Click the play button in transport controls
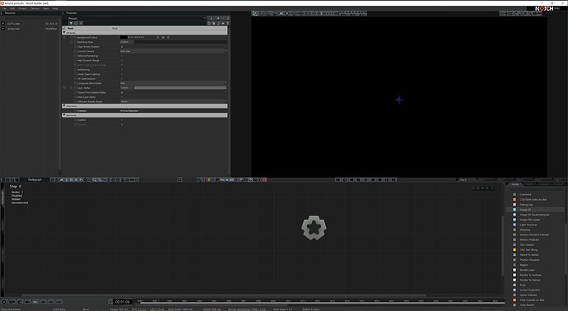The width and height of the screenshot is (568, 311). 365,179
